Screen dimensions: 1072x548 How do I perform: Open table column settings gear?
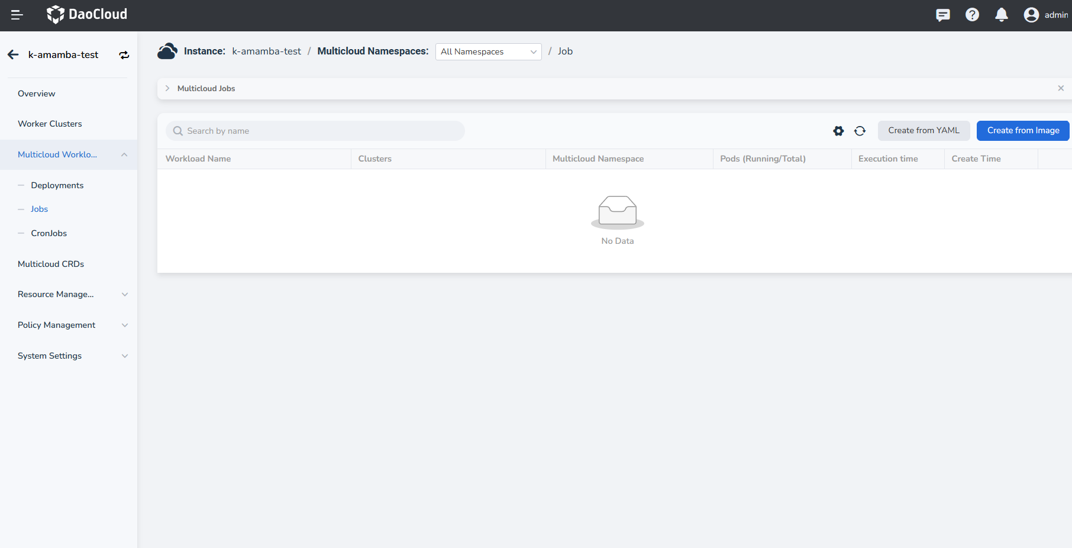click(x=838, y=131)
